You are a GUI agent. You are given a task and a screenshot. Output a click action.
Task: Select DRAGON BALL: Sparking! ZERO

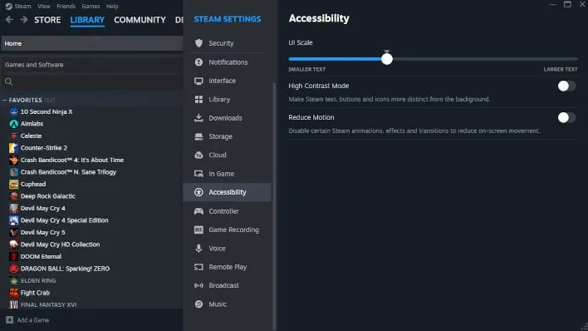click(x=66, y=269)
